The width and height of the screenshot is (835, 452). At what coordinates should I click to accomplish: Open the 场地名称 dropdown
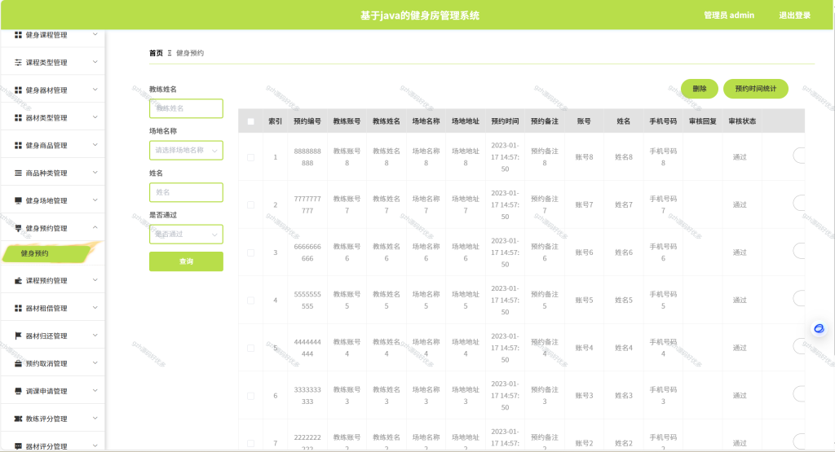tap(186, 151)
